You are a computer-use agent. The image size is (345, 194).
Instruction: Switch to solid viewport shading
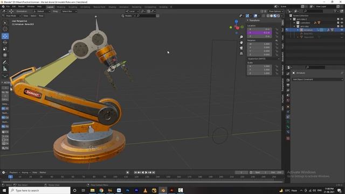click(272, 16)
